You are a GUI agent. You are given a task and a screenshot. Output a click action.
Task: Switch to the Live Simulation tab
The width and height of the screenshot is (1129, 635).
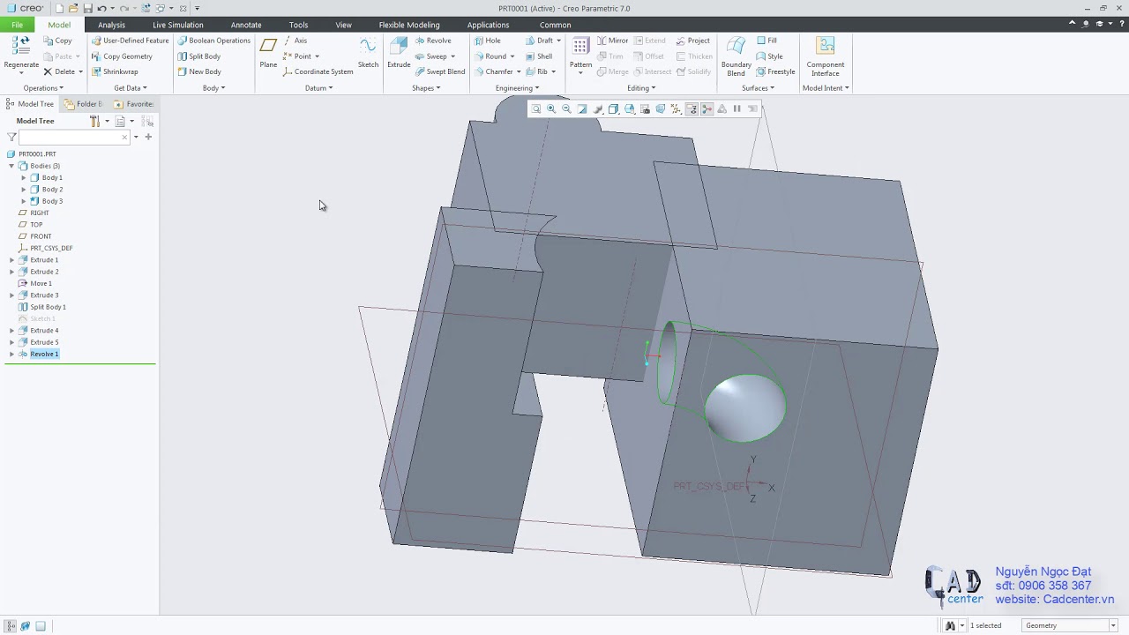click(177, 25)
